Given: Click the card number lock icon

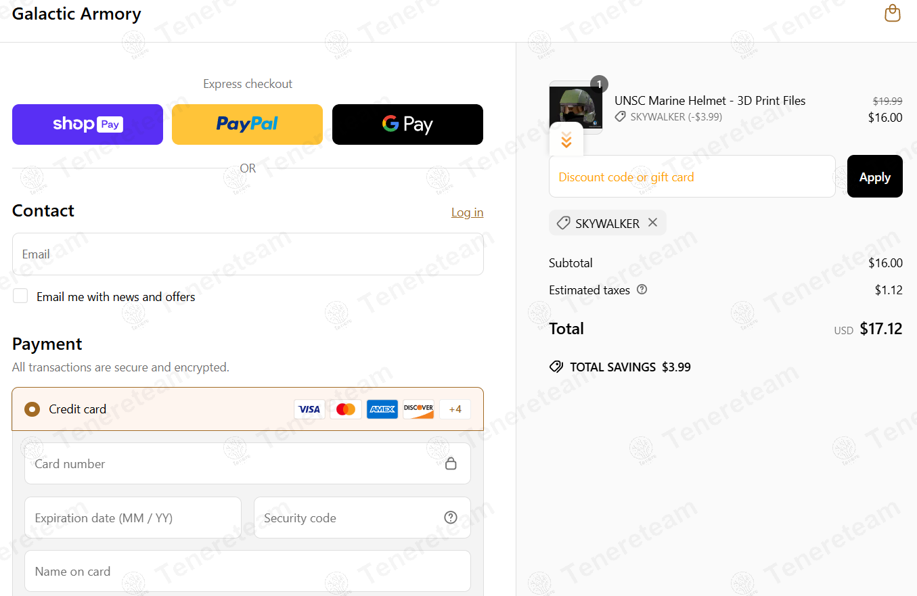Looking at the screenshot, I should click(451, 463).
